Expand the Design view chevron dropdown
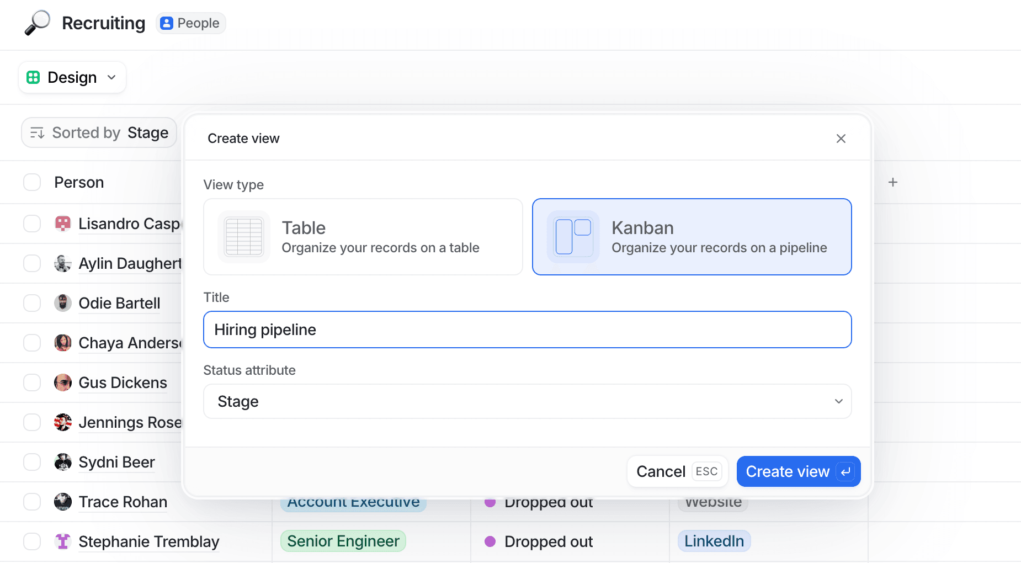 tap(110, 77)
